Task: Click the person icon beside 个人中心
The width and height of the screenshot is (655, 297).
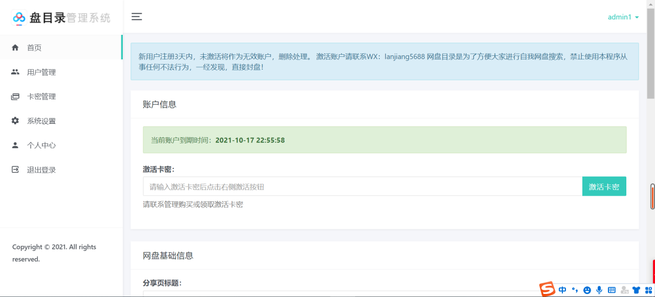Action: (x=15, y=145)
